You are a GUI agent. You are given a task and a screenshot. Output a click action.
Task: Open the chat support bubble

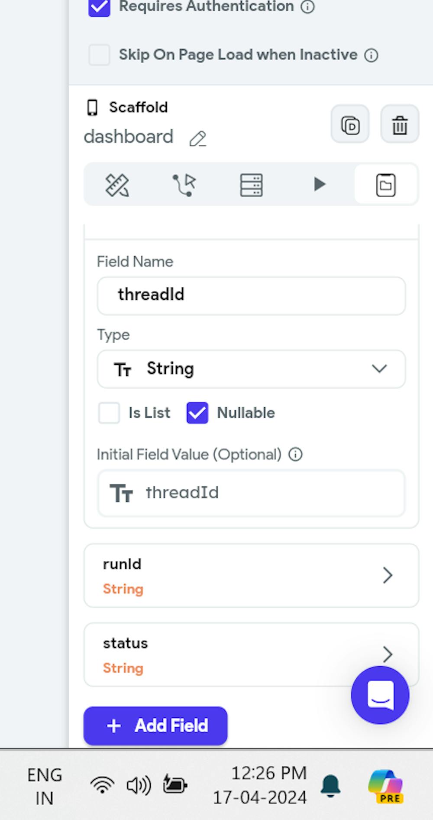(380, 695)
